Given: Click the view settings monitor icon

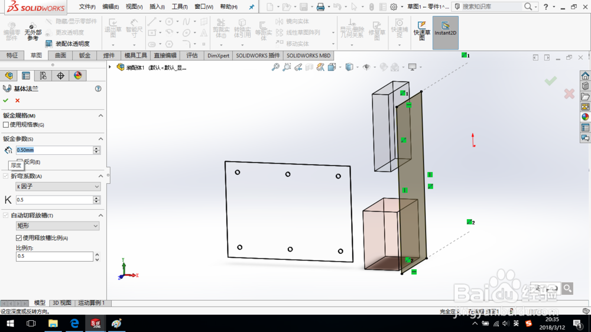Looking at the screenshot, I should tap(413, 67).
